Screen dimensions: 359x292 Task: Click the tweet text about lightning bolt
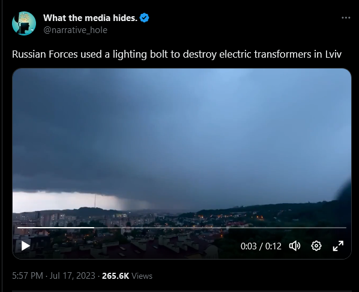pyautogui.click(x=176, y=54)
